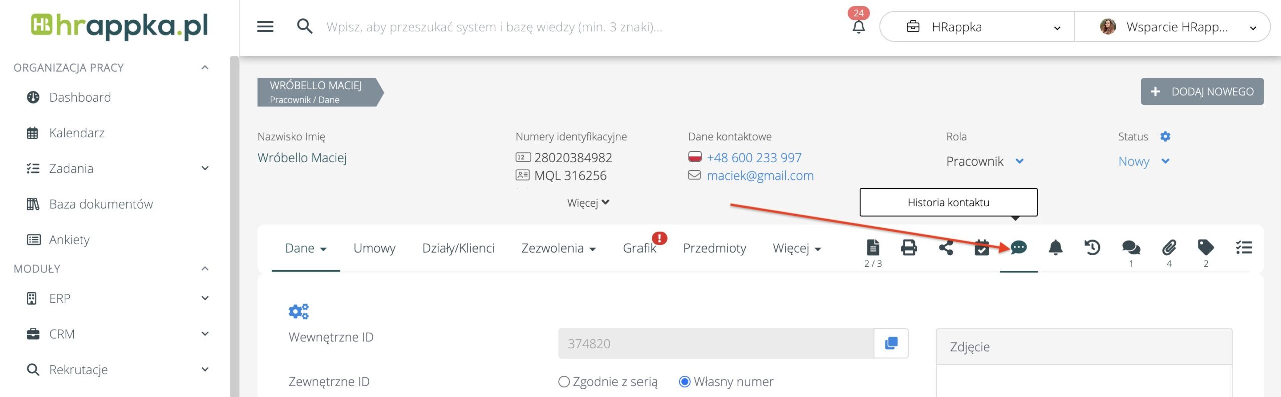Click the notifications bell with 24 badge
Viewport: 1281px width, 397px height.
[x=858, y=26]
